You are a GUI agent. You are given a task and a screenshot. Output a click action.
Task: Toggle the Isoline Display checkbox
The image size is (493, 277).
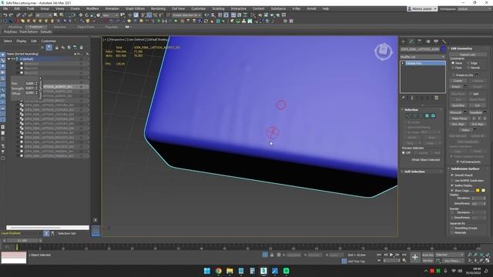click(452, 185)
